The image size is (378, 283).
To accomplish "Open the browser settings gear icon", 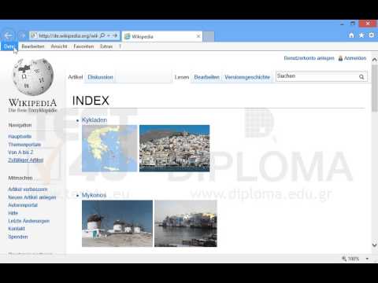I will [x=372, y=35].
